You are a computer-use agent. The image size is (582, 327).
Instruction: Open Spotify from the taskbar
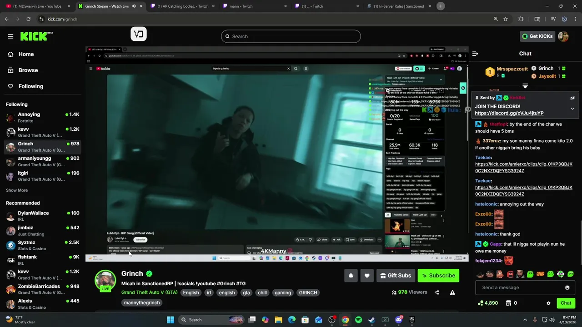coord(358,320)
